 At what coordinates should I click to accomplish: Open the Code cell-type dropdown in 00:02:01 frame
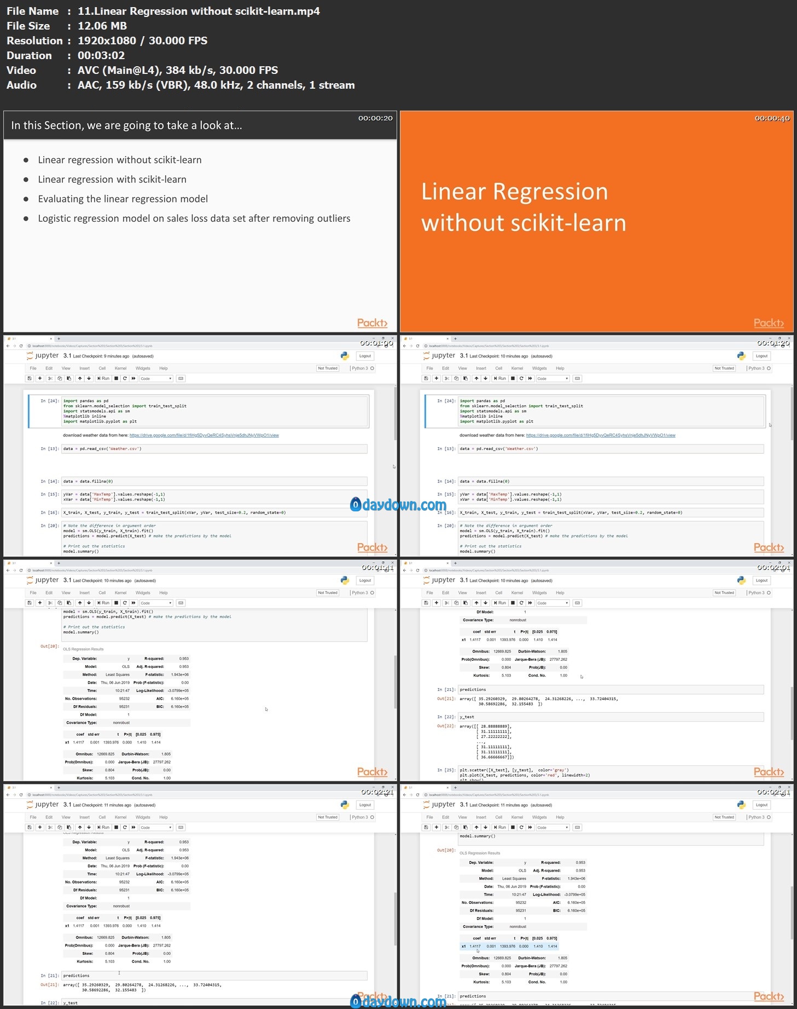(552, 603)
